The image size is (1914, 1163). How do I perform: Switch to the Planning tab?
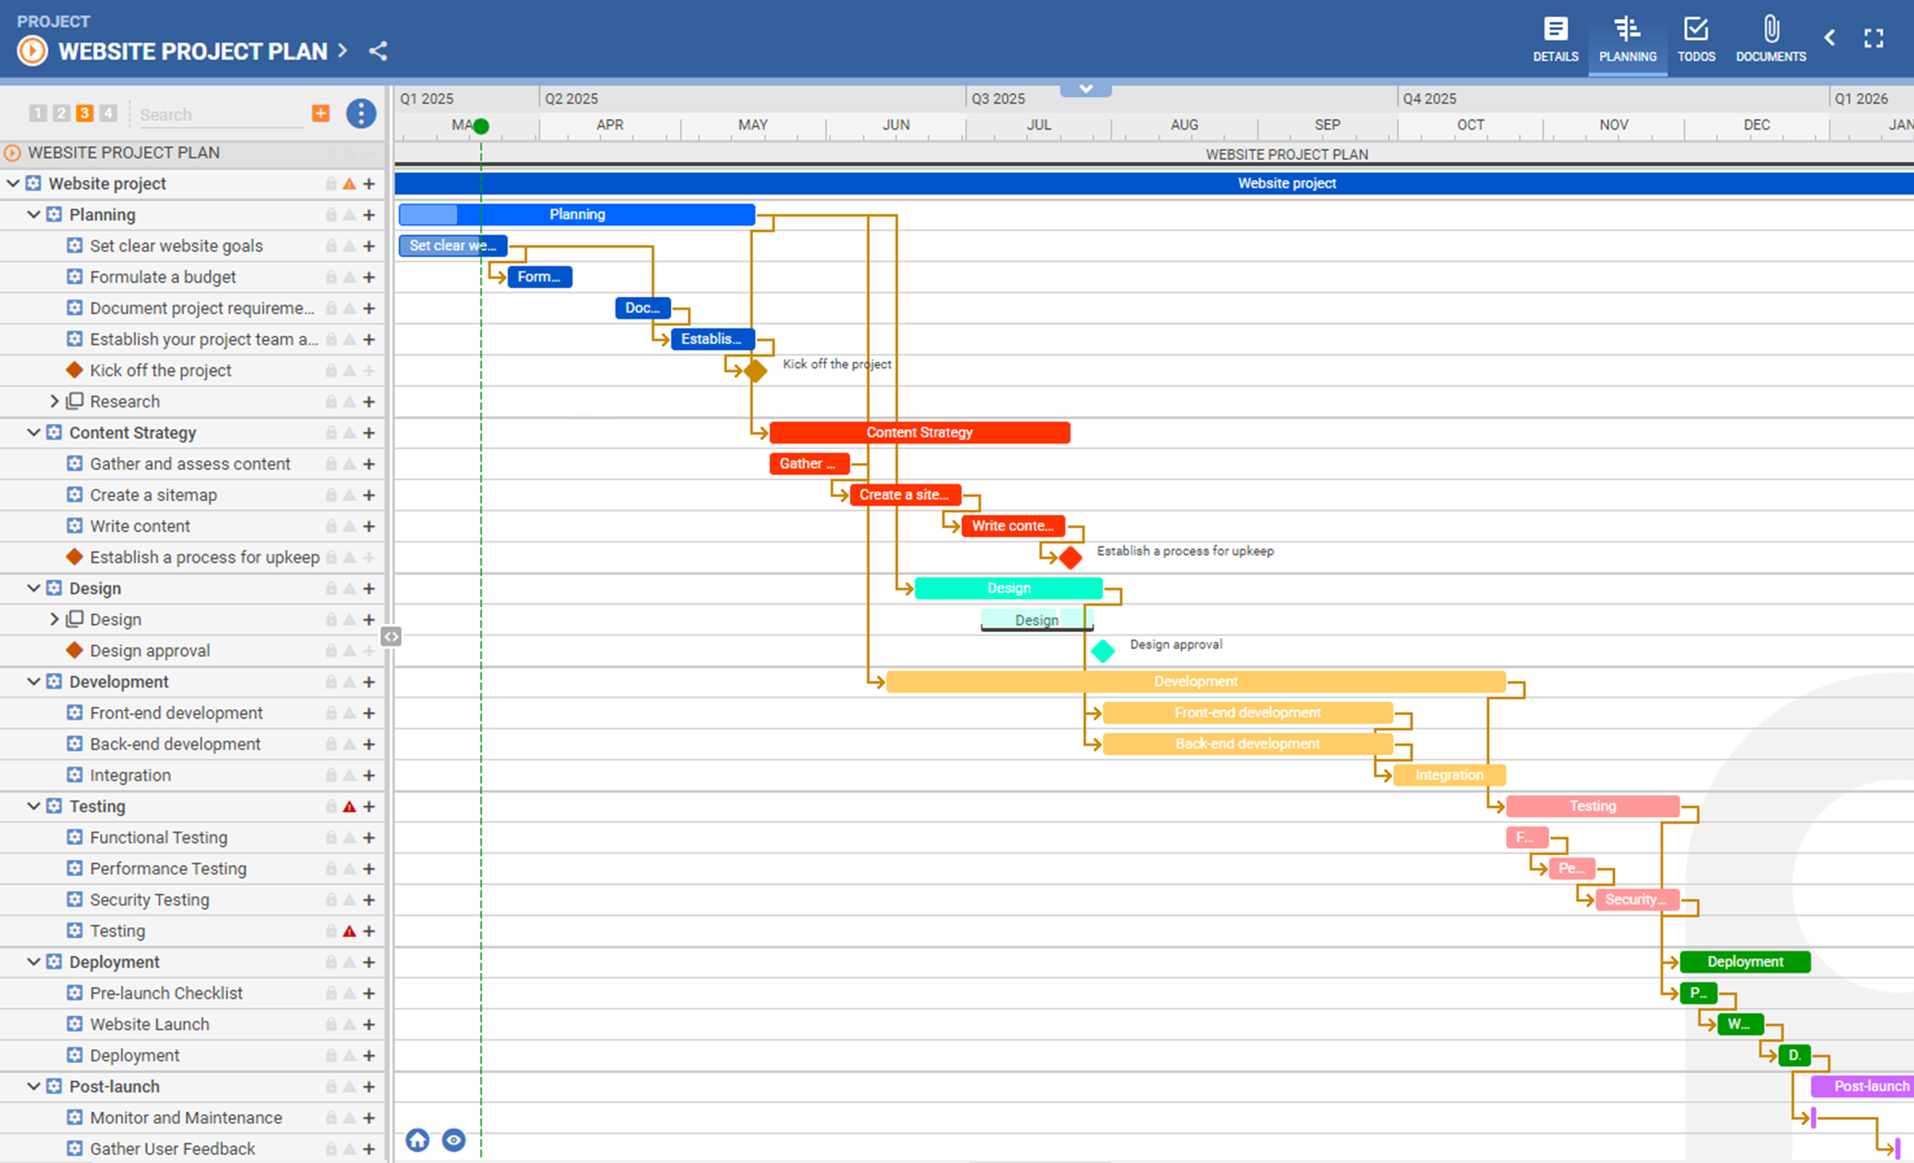point(1627,40)
